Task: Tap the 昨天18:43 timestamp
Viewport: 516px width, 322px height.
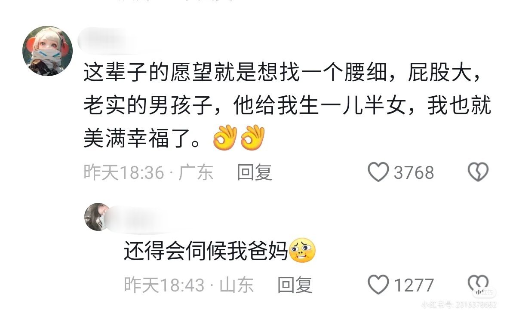Action: [x=164, y=285]
